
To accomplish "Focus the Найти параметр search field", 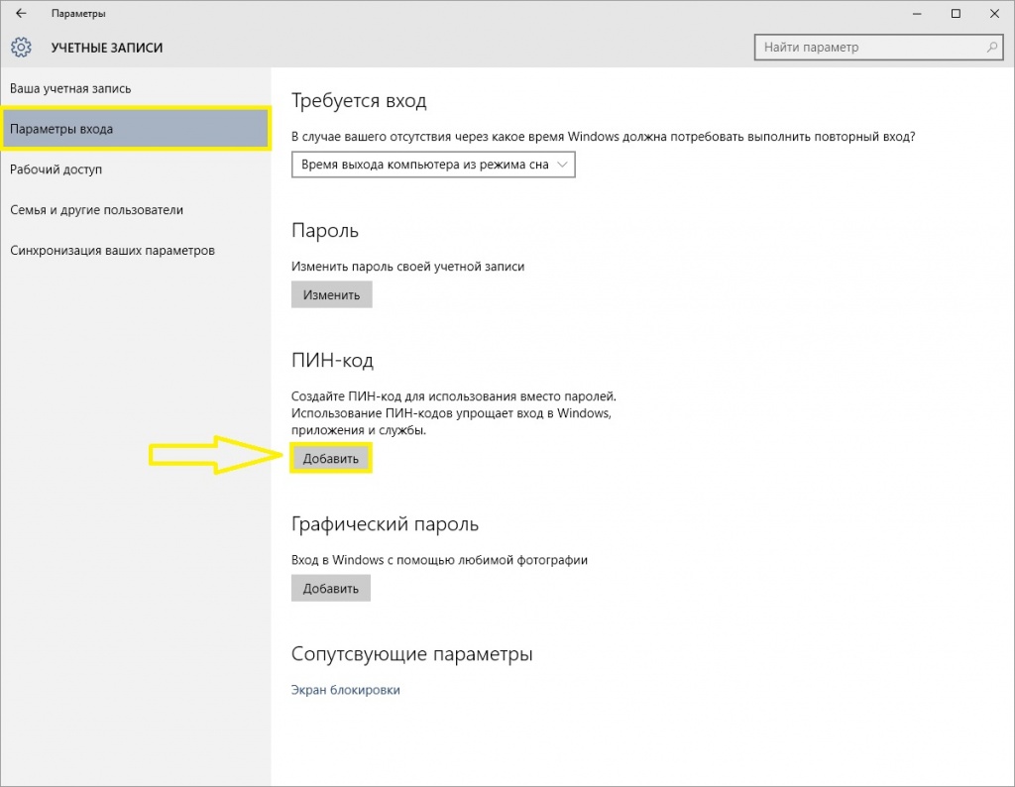I will pyautogui.click(x=870, y=47).
